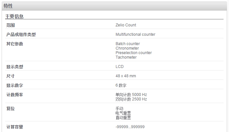Select the 双向计数 2500 Hz line
Image resolution: width=229 pixels, height=132 pixels.
(131, 99)
